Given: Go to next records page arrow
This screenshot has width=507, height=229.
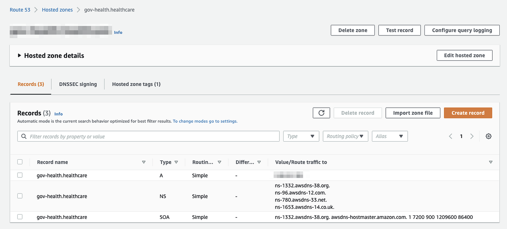Looking at the screenshot, I should (472, 136).
